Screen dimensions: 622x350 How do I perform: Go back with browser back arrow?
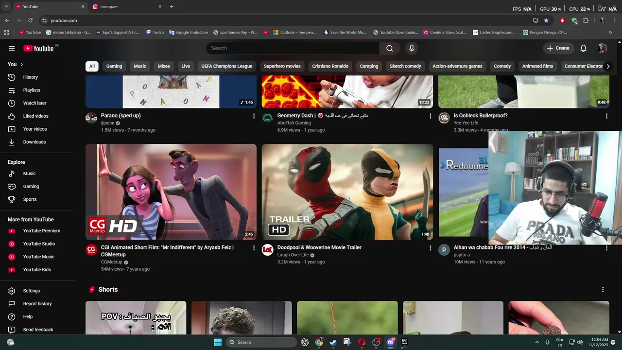pos(7,20)
